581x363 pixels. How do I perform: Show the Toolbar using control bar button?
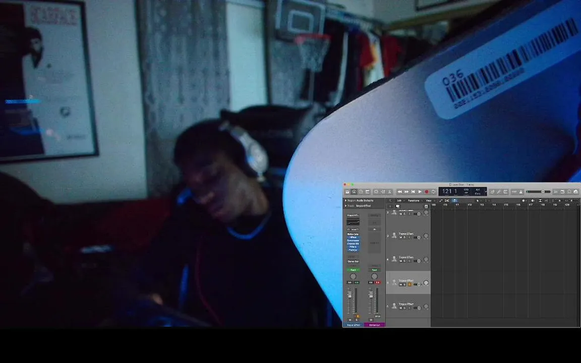(368, 192)
